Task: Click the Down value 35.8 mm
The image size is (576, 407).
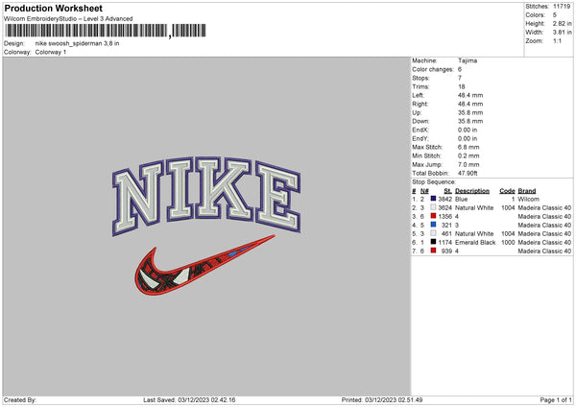Action: [x=470, y=121]
